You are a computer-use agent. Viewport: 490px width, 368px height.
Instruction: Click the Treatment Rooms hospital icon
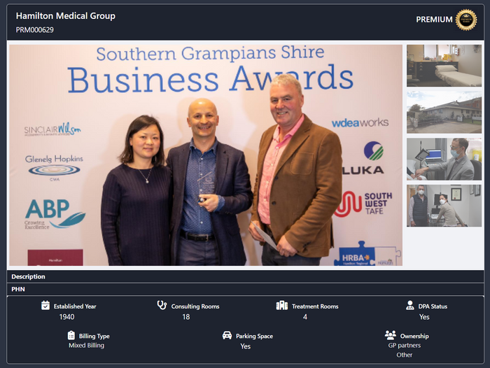282,305
